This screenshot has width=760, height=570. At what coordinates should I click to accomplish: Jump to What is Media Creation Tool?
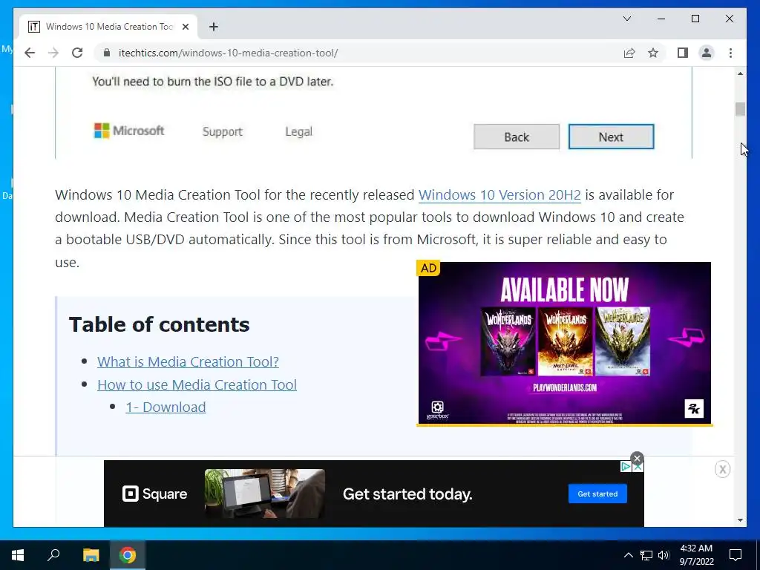pyautogui.click(x=188, y=361)
